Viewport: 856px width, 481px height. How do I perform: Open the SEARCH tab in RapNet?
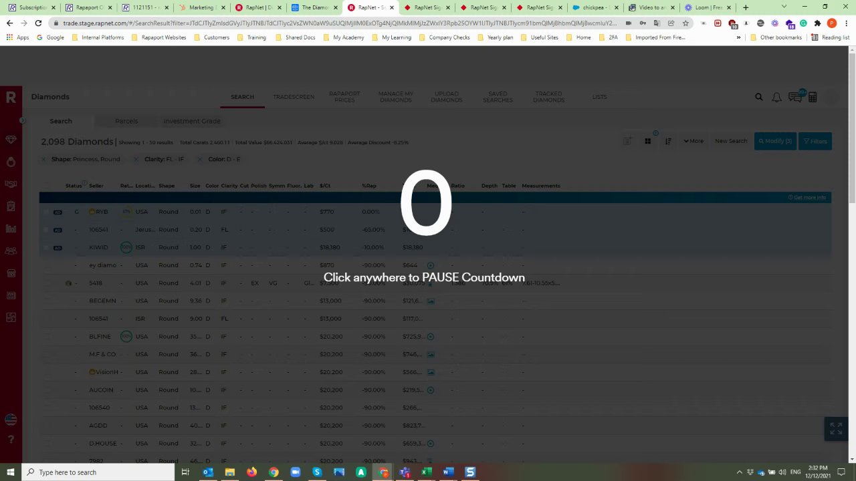pos(242,97)
